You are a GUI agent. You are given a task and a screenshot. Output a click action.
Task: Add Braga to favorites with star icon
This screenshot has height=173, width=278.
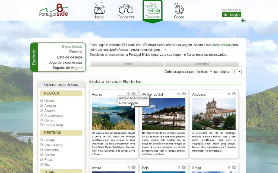pos(229,167)
